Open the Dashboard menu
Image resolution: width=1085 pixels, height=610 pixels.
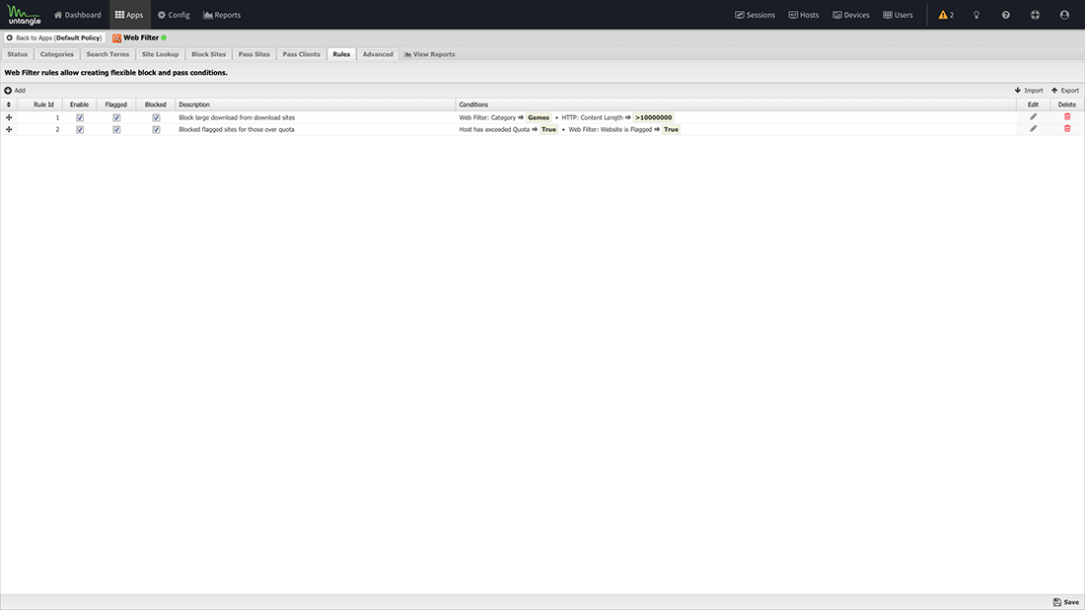[x=78, y=15]
